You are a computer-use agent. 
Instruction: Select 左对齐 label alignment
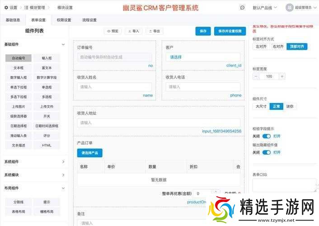click(261, 47)
